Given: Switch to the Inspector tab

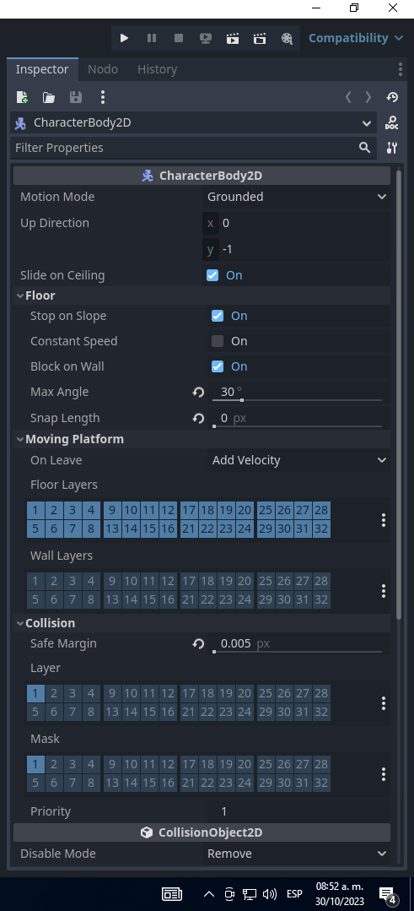Looking at the screenshot, I should point(42,69).
